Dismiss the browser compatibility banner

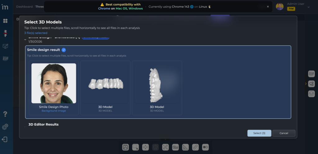(x=268, y=7)
